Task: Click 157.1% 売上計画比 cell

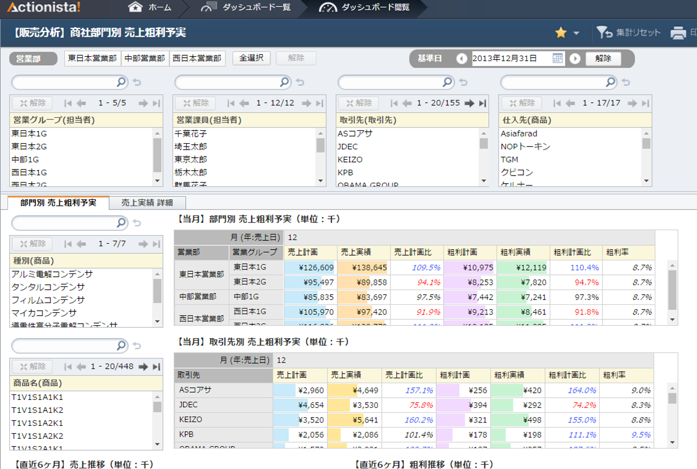Action: (x=409, y=390)
